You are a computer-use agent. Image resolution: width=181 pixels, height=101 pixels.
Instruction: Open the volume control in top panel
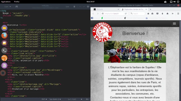(x=175, y=2)
